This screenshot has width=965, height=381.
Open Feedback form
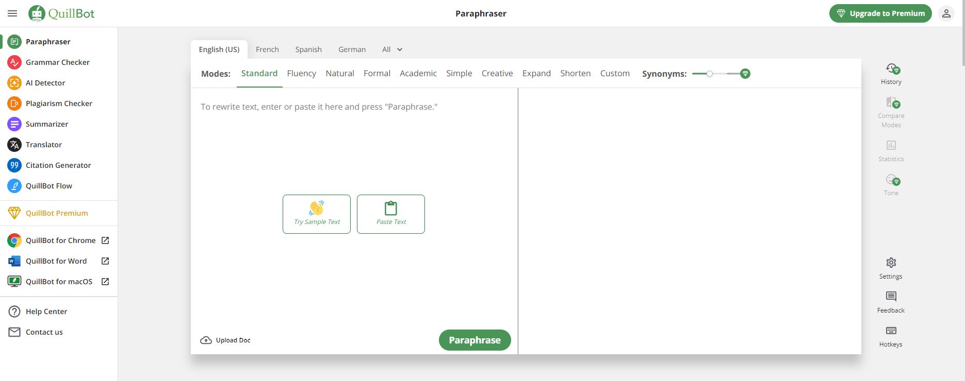(x=891, y=302)
